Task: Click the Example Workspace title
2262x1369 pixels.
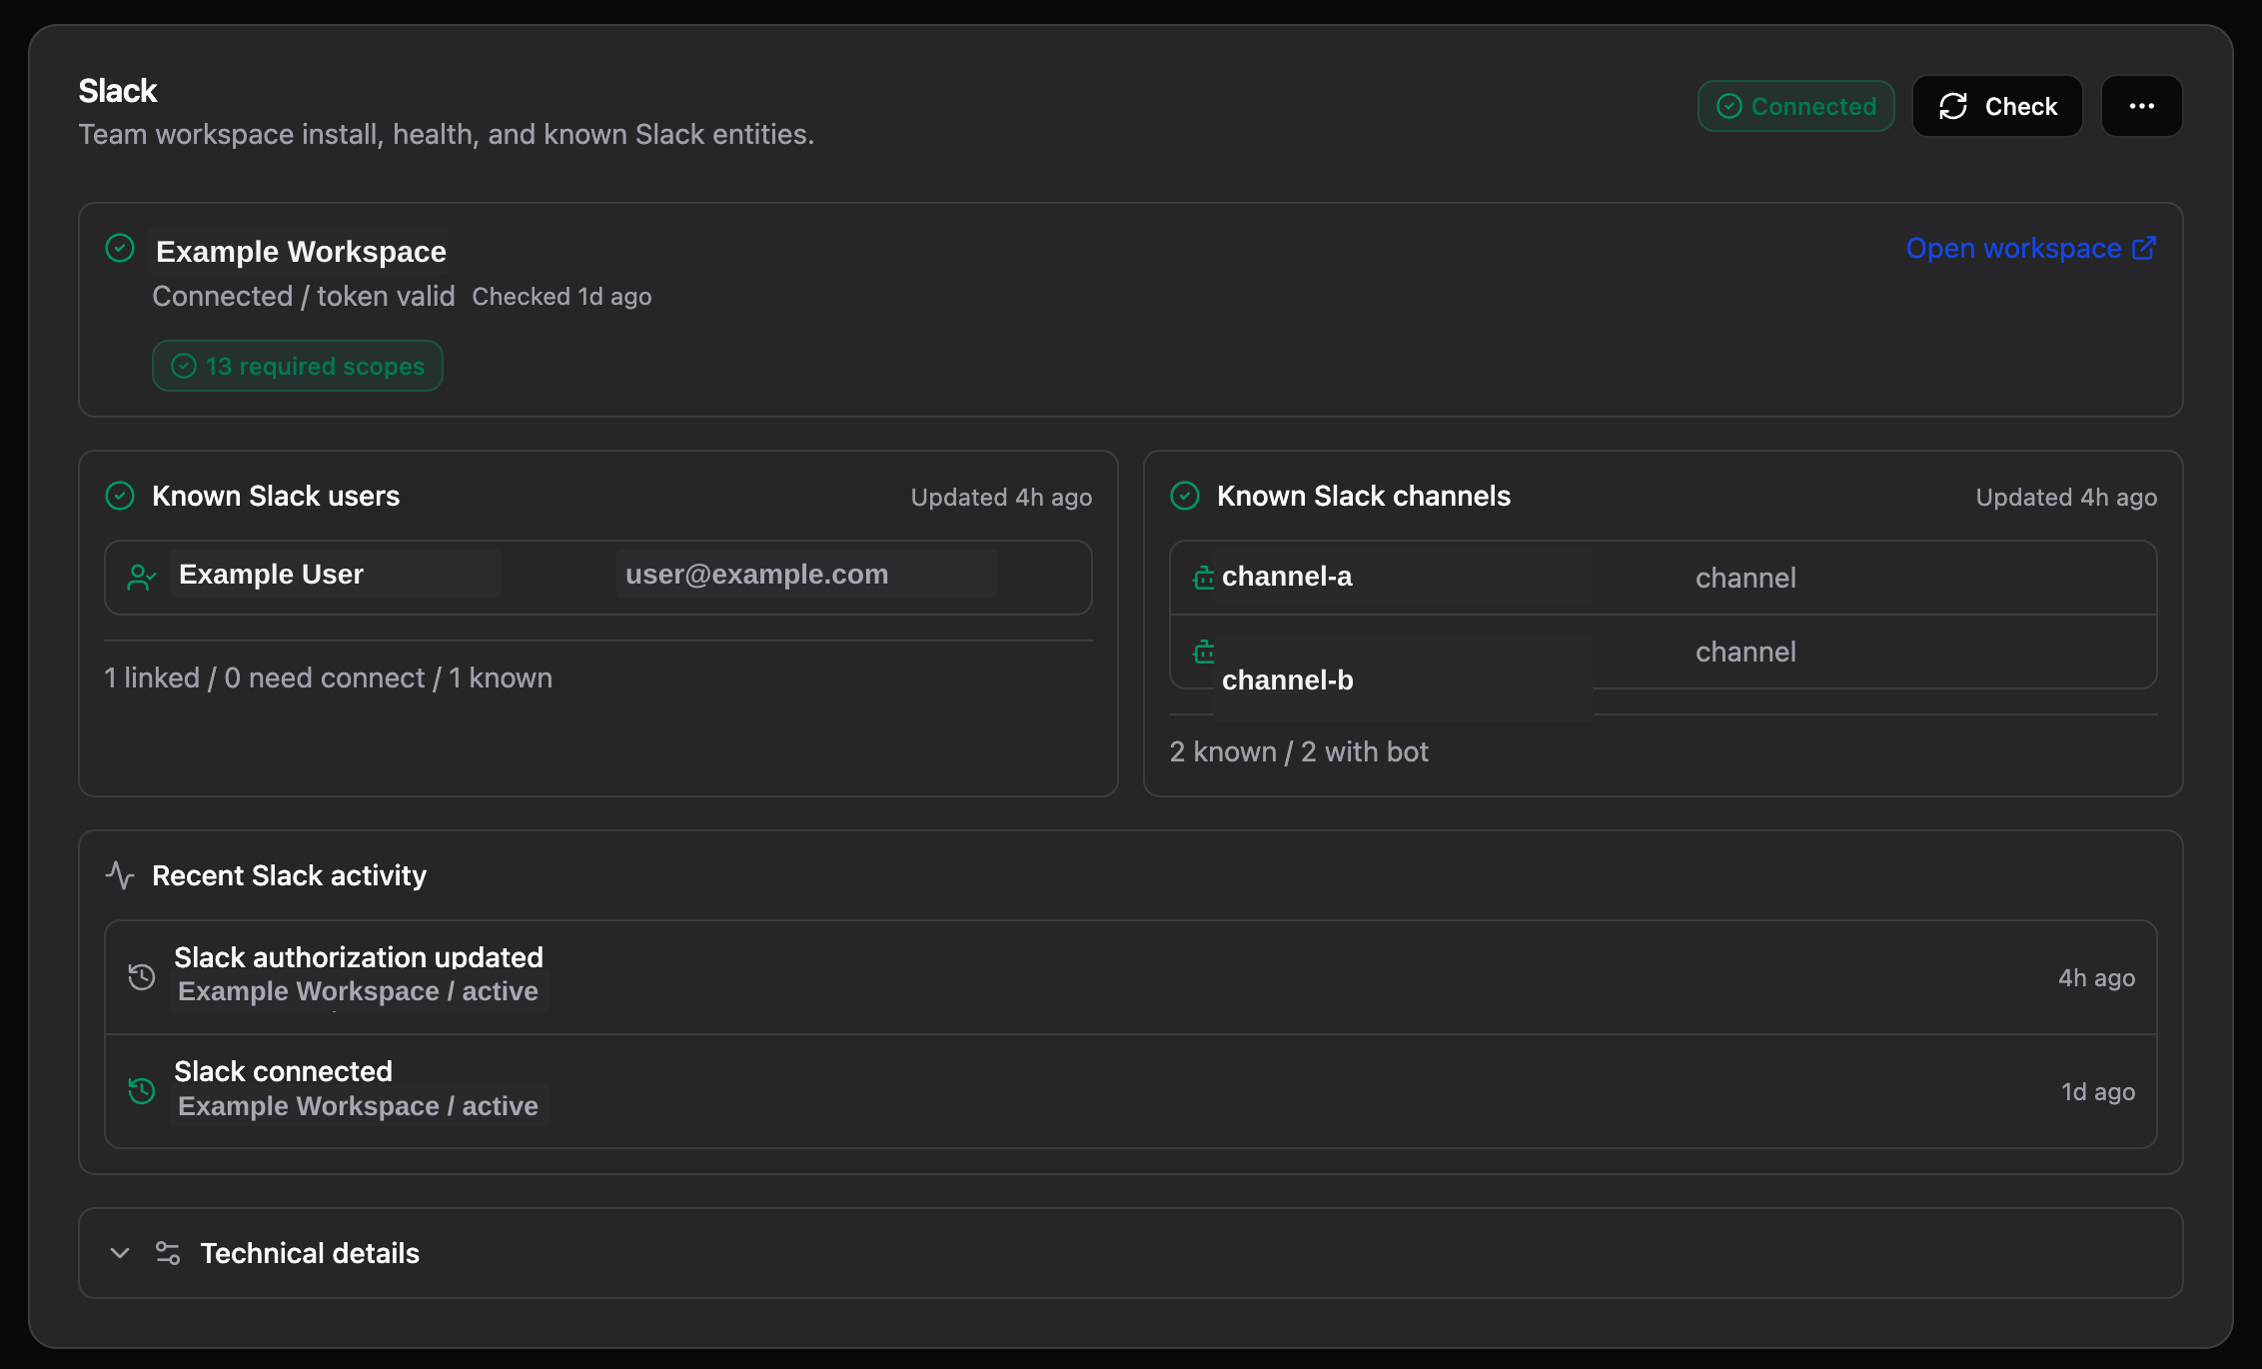Action: (x=301, y=251)
